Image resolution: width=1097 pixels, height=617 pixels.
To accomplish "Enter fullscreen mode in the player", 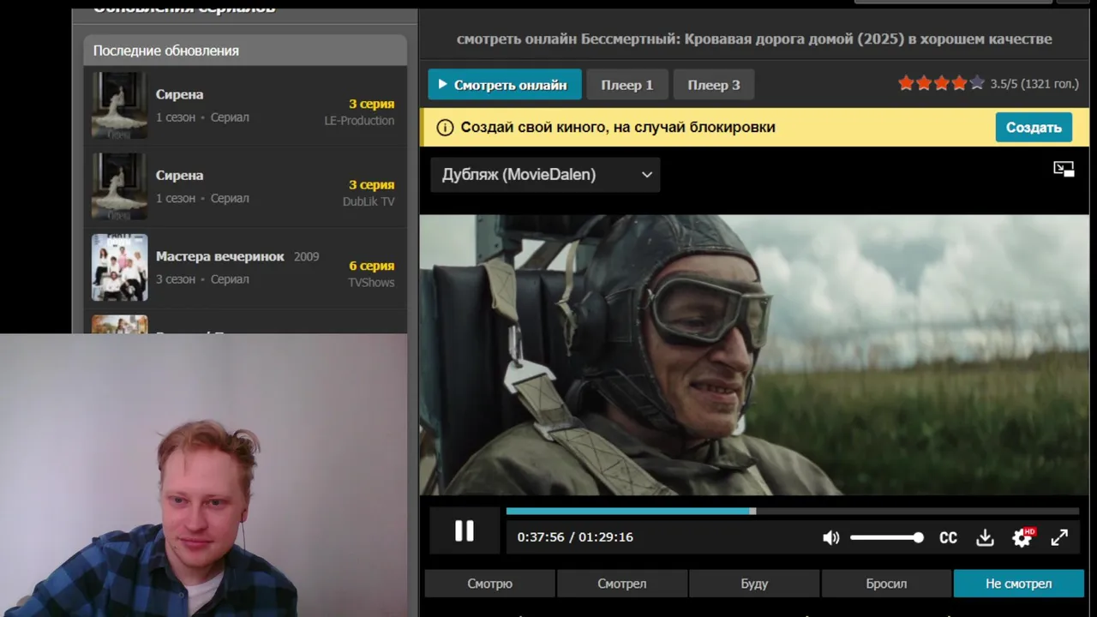I will (1059, 537).
